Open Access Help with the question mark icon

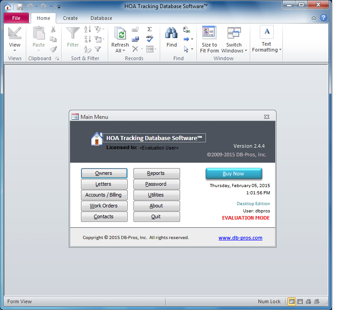pos(324,18)
